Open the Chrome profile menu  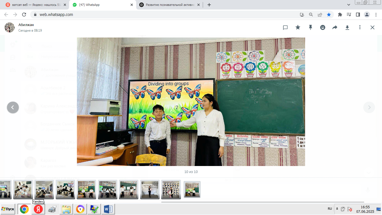[367, 15]
